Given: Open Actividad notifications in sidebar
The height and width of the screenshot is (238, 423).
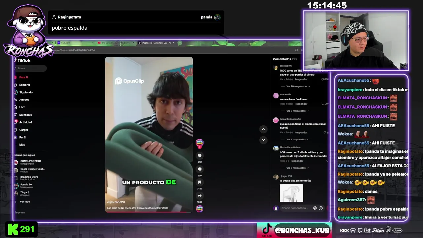Looking at the screenshot, I should [x=25, y=122].
